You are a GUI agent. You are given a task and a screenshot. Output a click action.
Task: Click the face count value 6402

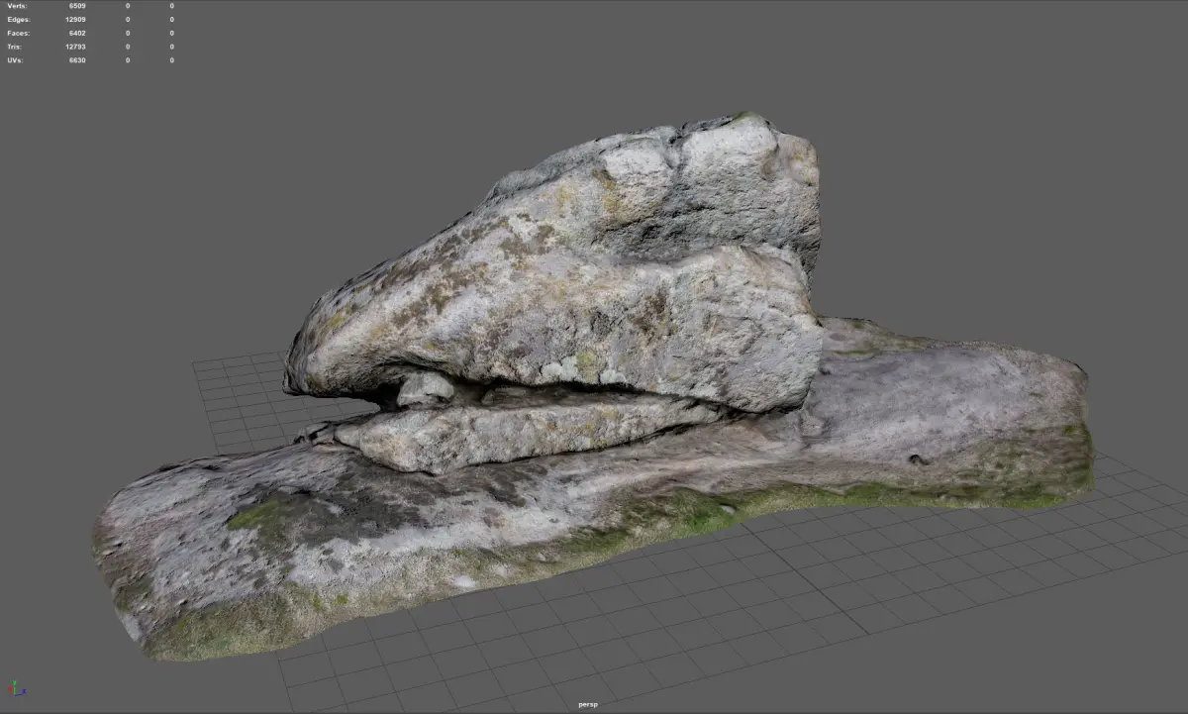point(77,33)
